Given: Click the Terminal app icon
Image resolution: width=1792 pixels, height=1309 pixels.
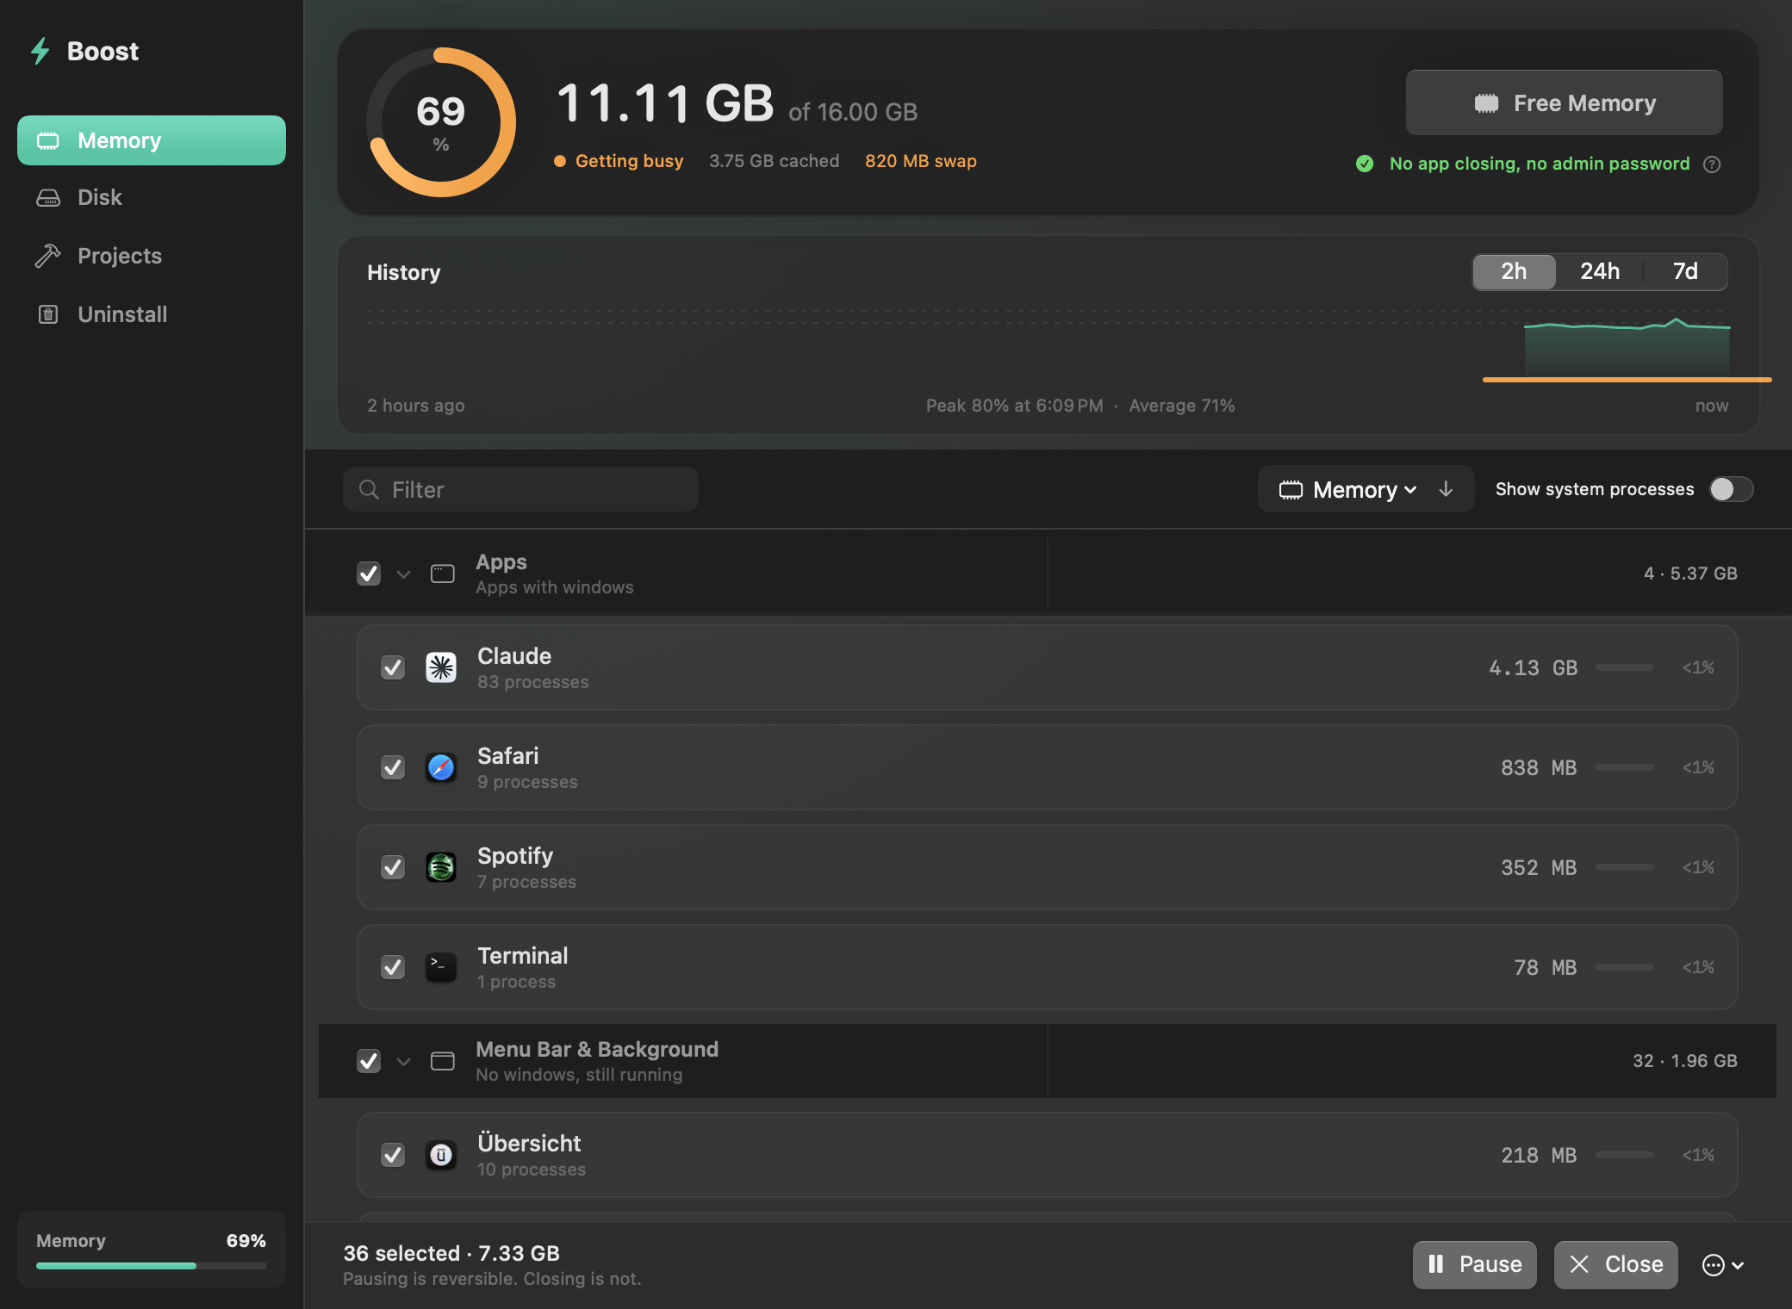Looking at the screenshot, I should click(441, 967).
